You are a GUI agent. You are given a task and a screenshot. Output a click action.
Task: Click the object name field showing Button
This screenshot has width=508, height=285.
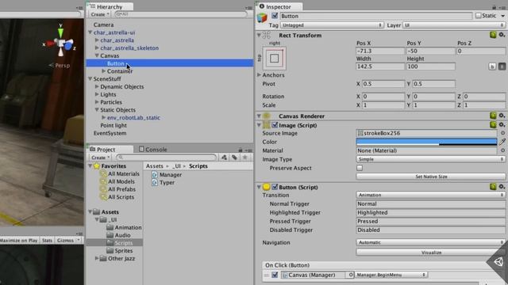[375, 16]
